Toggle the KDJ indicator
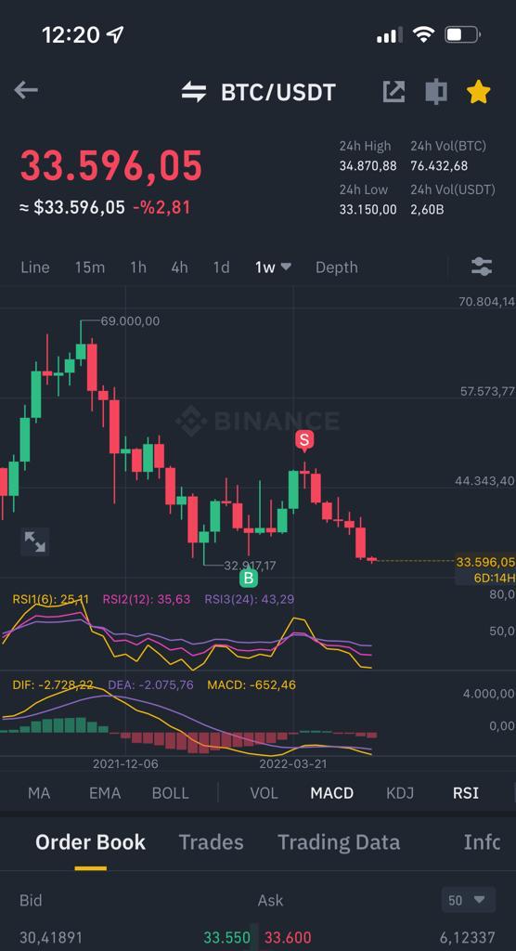 tap(400, 793)
